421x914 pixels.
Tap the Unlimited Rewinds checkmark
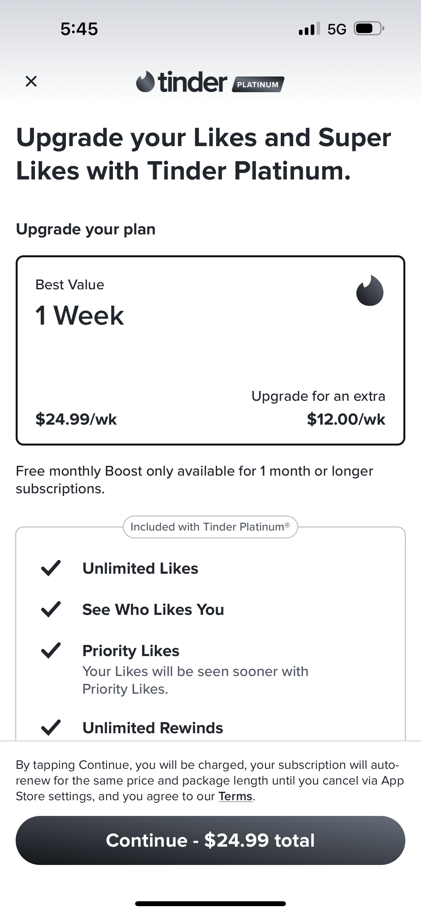point(51,727)
